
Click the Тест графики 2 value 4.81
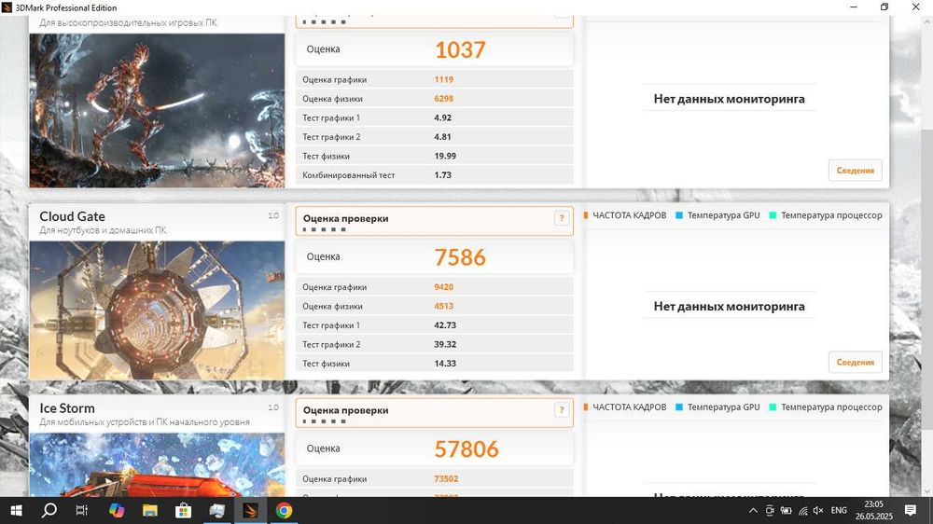click(442, 137)
